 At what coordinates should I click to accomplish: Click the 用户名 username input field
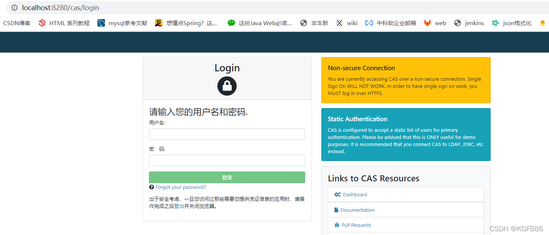227,134
